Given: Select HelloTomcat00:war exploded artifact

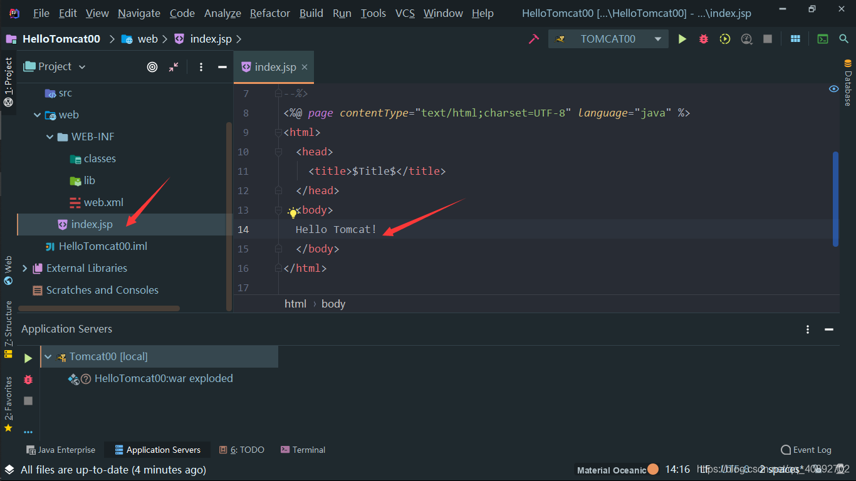Looking at the screenshot, I should [x=164, y=379].
